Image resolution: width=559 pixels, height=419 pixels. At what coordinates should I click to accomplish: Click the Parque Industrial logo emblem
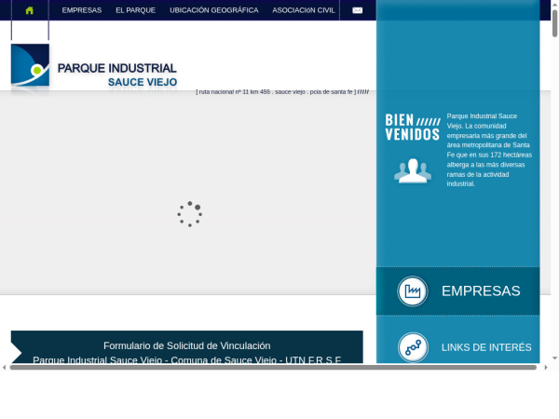tap(31, 65)
